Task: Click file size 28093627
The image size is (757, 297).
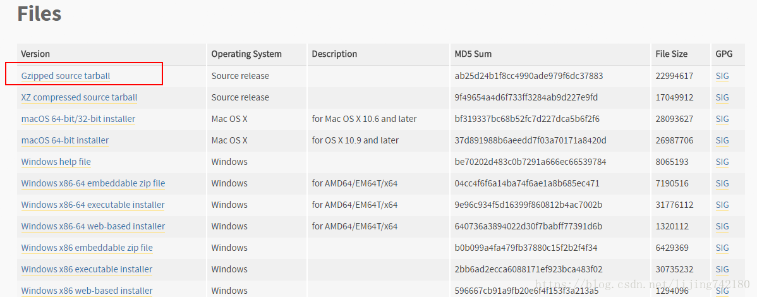Action: point(674,119)
